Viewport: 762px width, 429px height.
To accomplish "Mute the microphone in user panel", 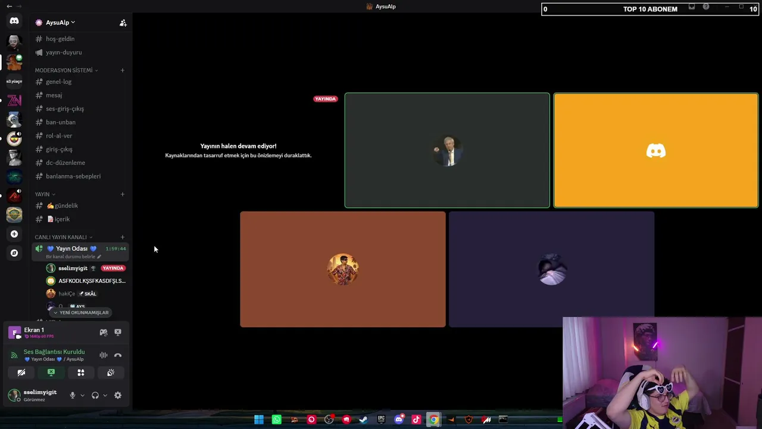I will pos(73,395).
